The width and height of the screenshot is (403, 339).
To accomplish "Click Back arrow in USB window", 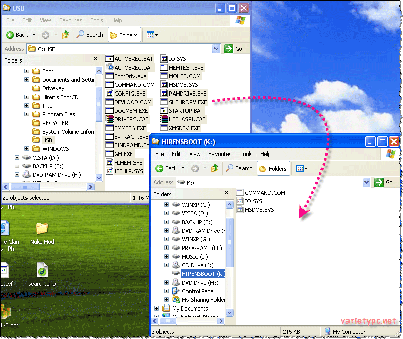I will click(10, 35).
